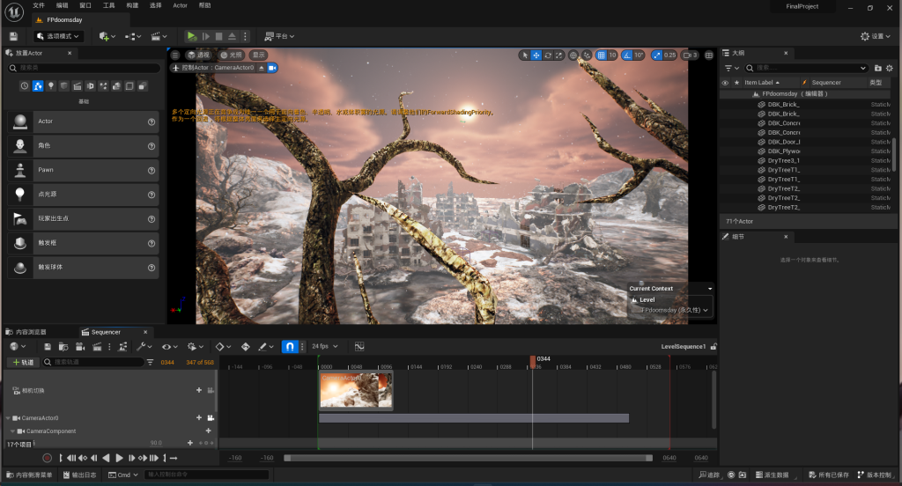Select the rotate transform tool in viewport
The width and height of the screenshot is (902, 486).
coord(548,55)
